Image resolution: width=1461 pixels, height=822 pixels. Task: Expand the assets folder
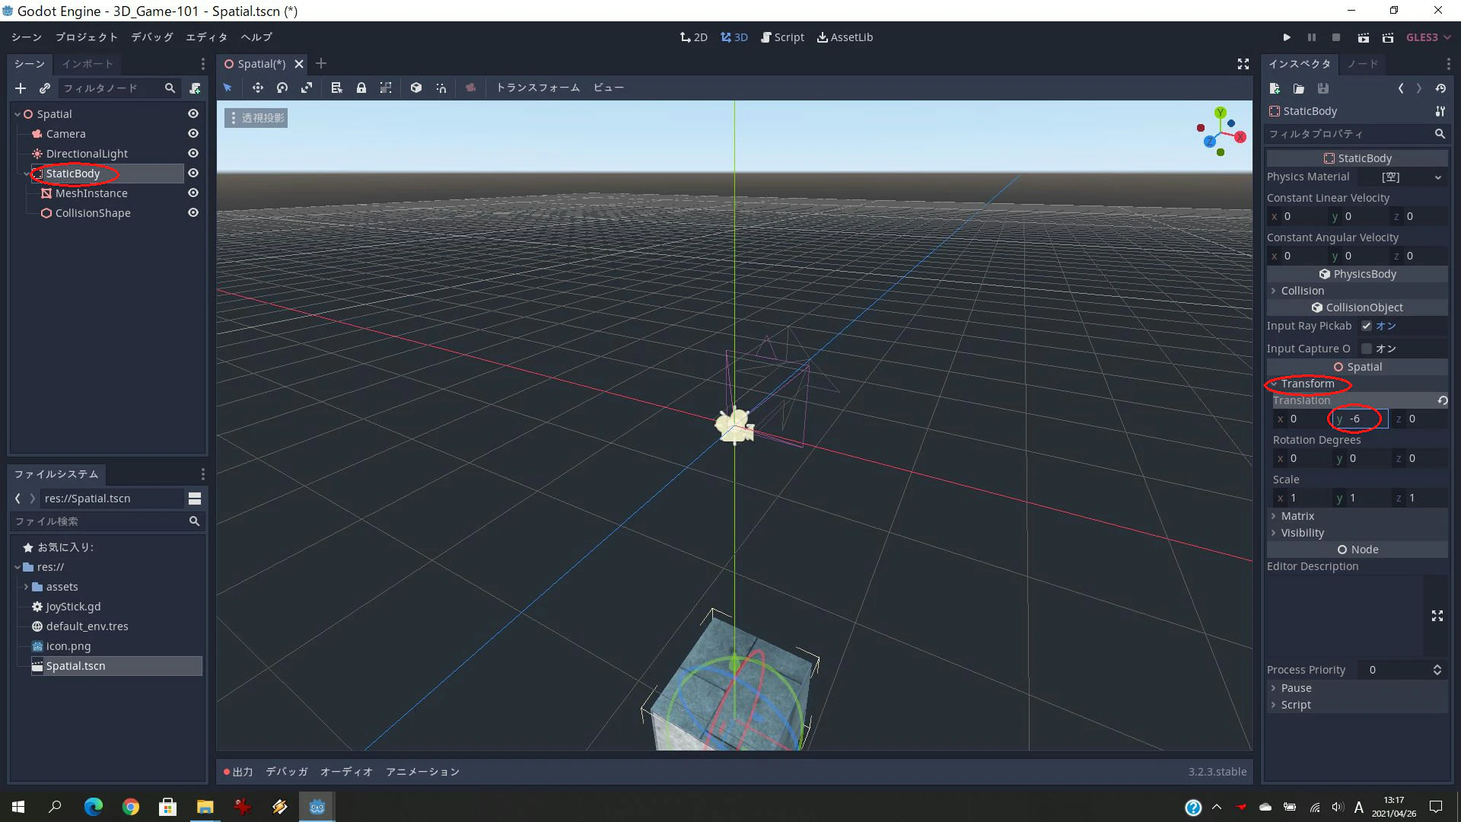click(x=26, y=587)
